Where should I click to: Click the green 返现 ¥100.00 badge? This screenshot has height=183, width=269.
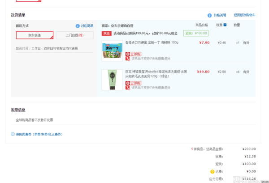[x=196, y=33]
